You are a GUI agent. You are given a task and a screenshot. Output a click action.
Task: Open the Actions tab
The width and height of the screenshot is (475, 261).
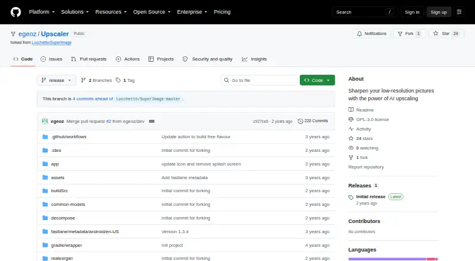128,59
